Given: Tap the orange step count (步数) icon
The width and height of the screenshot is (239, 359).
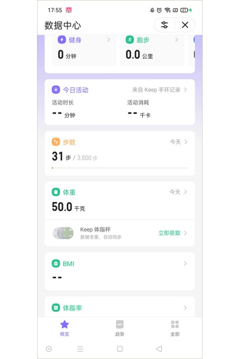Looking at the screenshot, I should tap(56, 142).
